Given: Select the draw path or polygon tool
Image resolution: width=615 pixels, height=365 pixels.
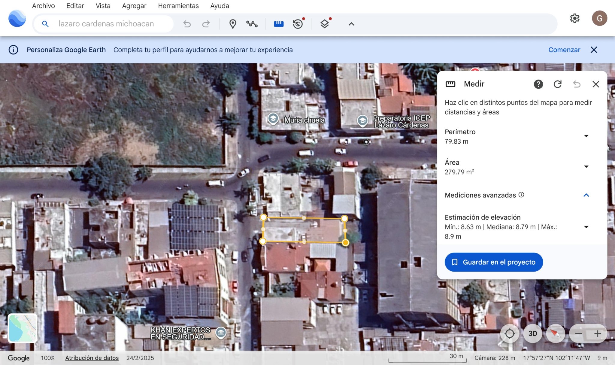Looking at the screenshot, I should click(x=252, y=24).
